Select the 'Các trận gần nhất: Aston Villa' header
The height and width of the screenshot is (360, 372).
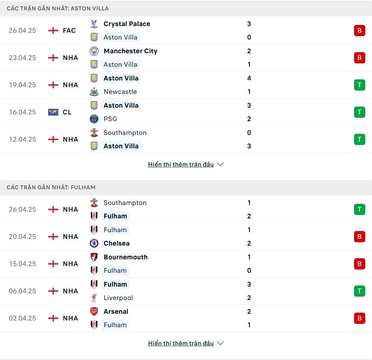click(x=186, y=9)
